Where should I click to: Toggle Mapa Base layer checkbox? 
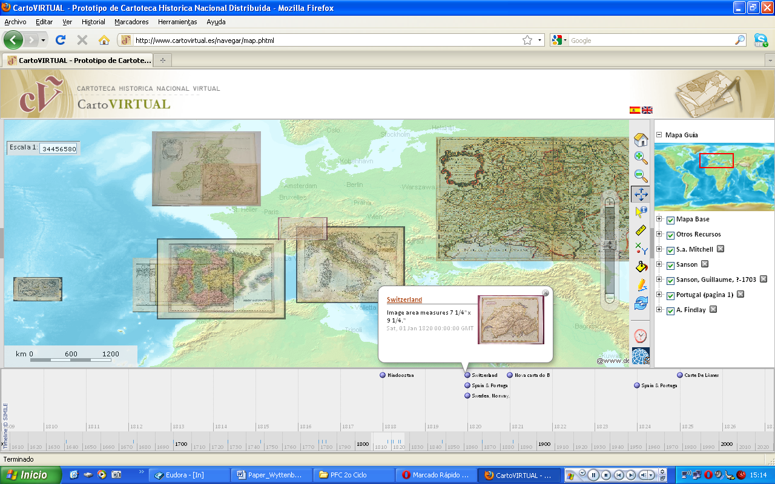670,220
